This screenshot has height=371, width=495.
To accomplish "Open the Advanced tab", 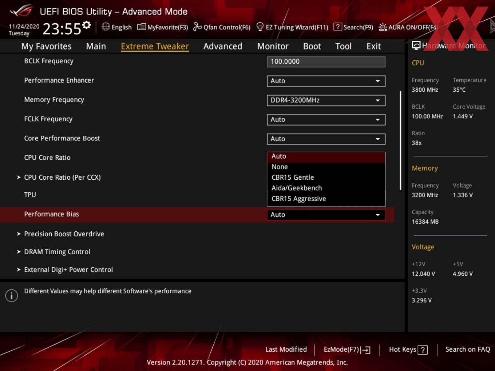I will coord(223,46).
